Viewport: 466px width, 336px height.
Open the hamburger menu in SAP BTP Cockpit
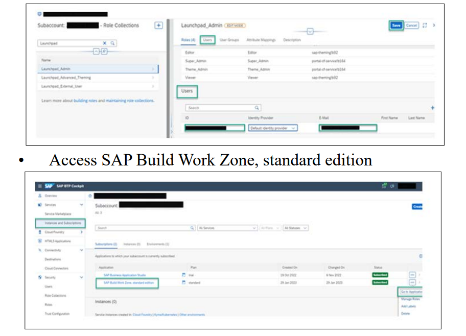tap(40, 186)
